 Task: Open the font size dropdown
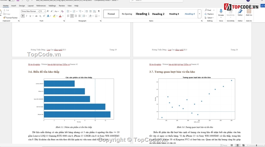pos(45,11)
